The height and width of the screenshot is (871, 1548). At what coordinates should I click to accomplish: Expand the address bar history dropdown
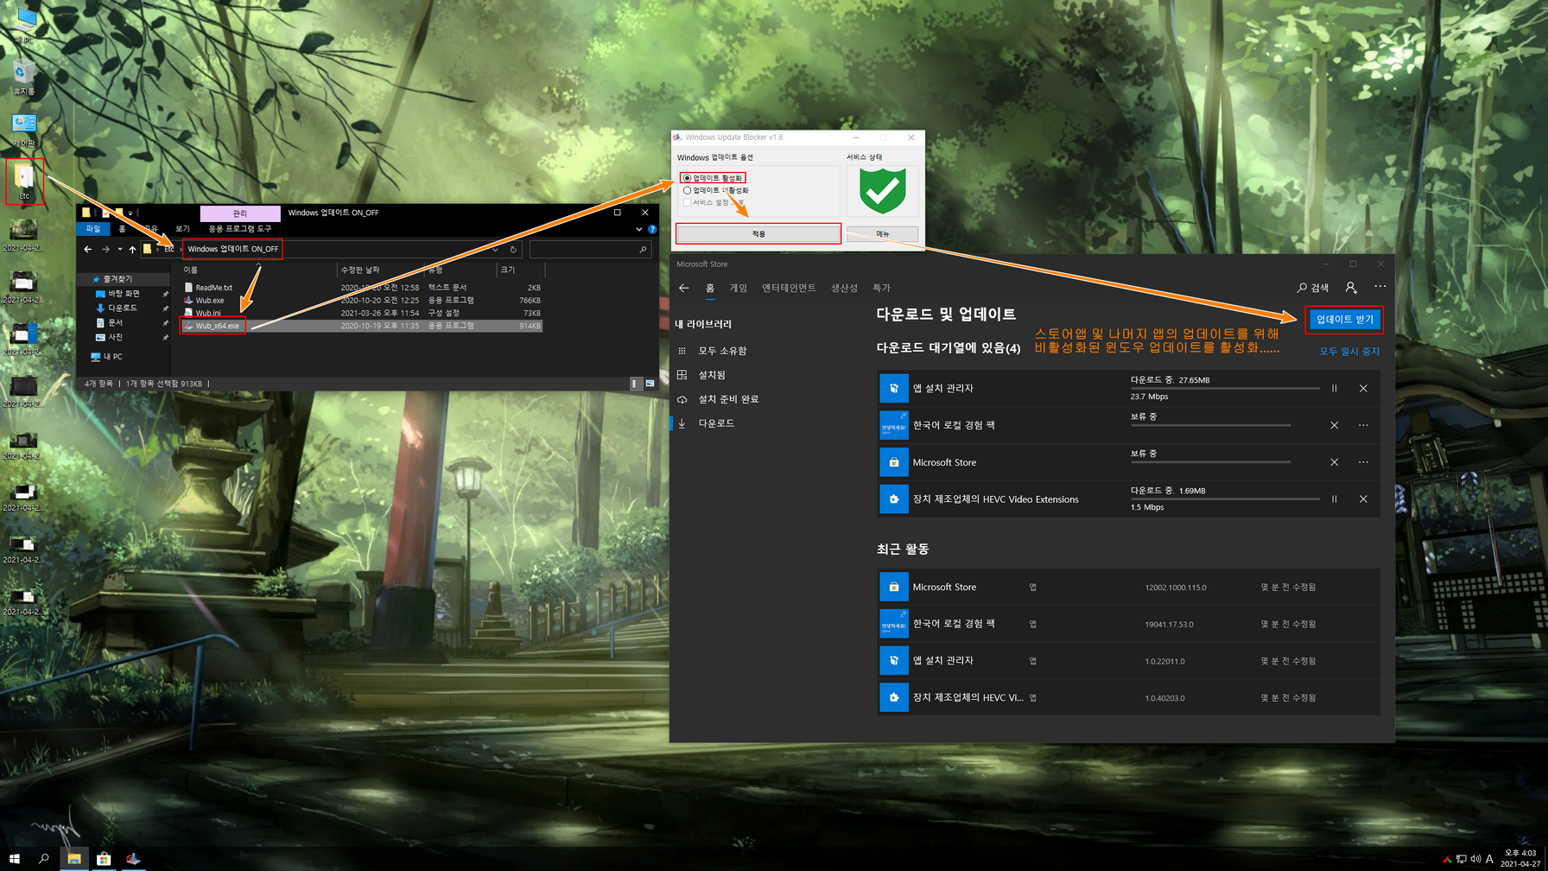pos(495,249)
